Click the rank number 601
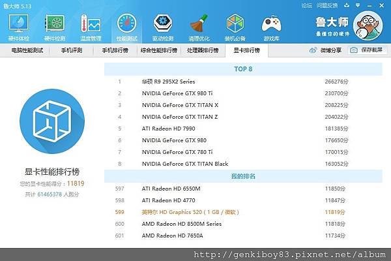 [119, 236]
